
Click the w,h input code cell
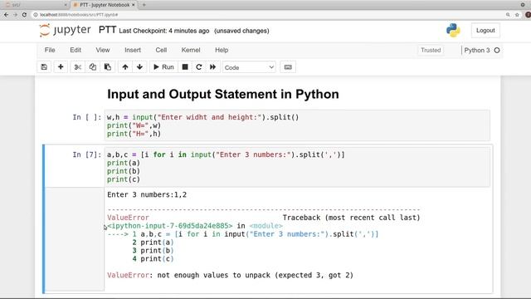tap(297, 125)
